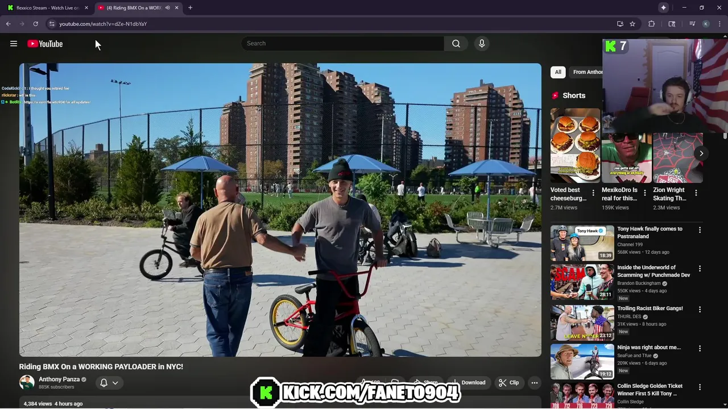This screenshot has width=728, height=409.
Task: Open the YouTube guide hamburger menu
Action: click(14, 44)
